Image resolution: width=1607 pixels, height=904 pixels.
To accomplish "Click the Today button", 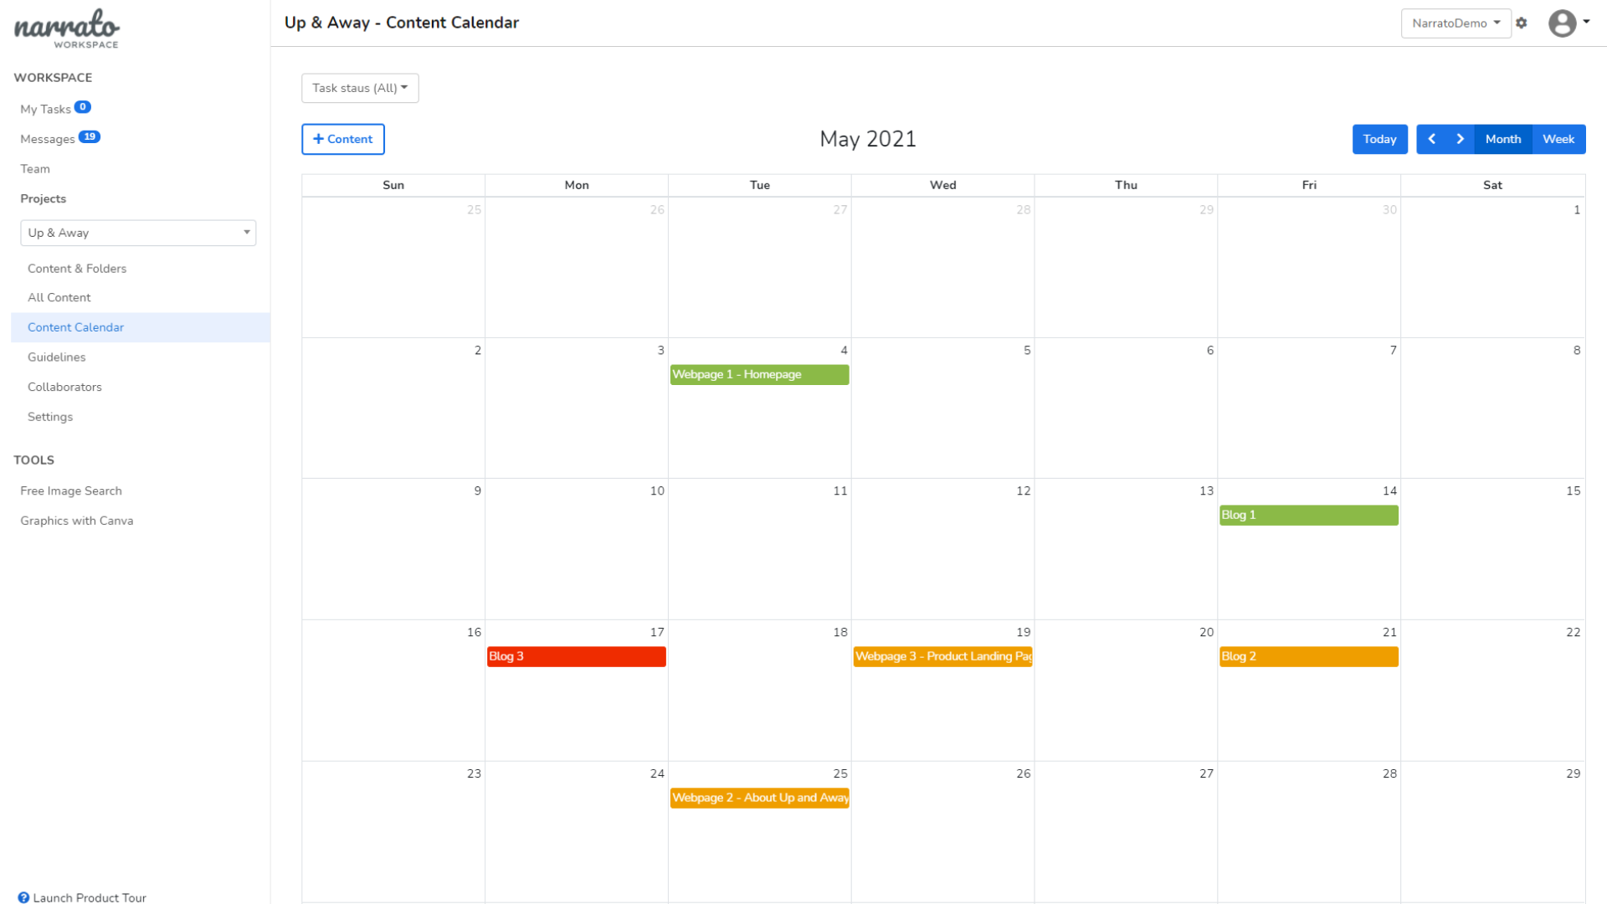I will click(x=1379, y=139).
